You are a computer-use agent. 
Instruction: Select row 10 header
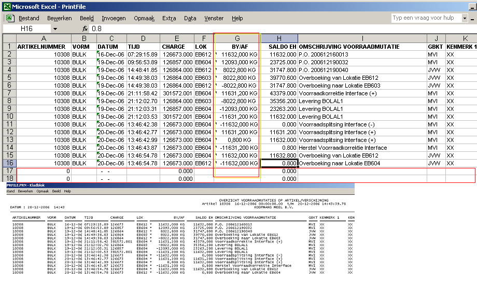tap(9, 117)
